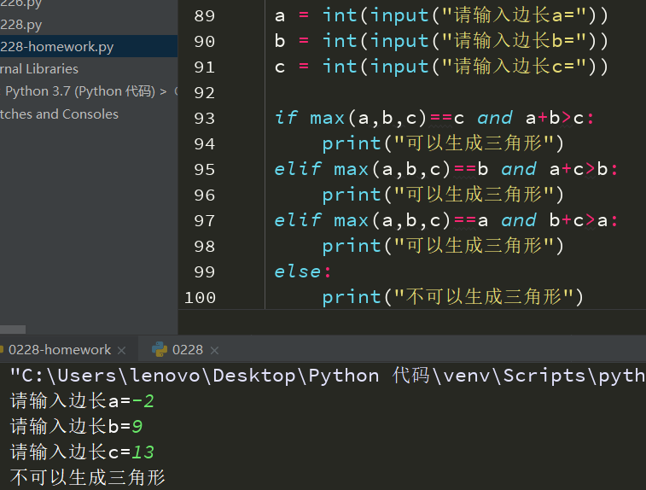The width and height of the screenshot is (646, 490).
Task: Close the 0228-homework run tab
Action: pos(122,350)
